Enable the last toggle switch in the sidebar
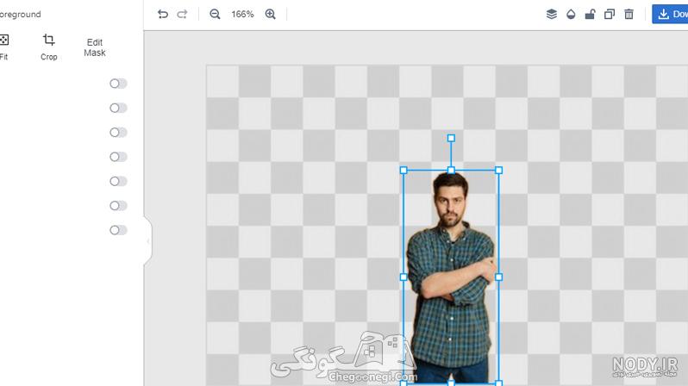The height and width of the screenshot is (386, 688). pyautogui.click(x=118, y=230)
